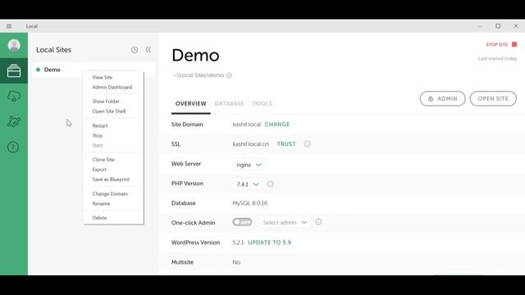Click the recent sites clock icon
This screenshot has height=295, width=525.
point(135,50)
